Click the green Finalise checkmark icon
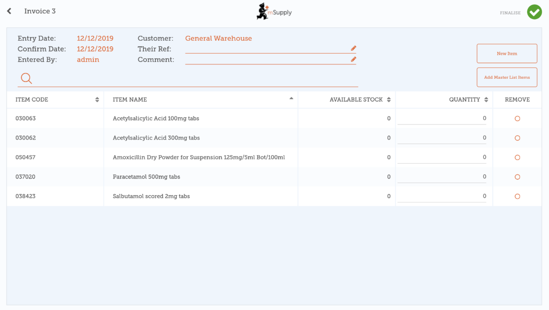The image size is (549, 310). point(534,12)
